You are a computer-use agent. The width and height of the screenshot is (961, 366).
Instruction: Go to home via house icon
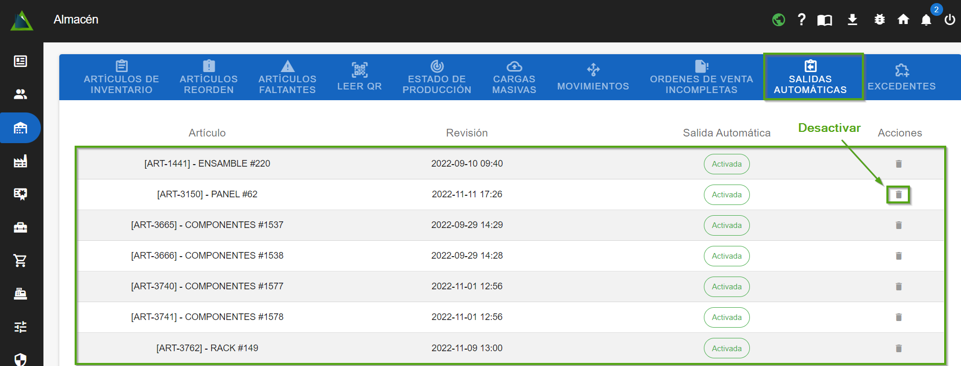point(903,20)
